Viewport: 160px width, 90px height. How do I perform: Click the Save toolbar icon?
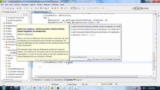click(8, 8)
